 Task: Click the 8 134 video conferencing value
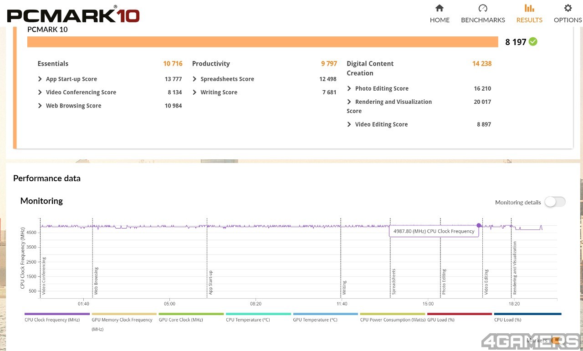tap(175, 92)
